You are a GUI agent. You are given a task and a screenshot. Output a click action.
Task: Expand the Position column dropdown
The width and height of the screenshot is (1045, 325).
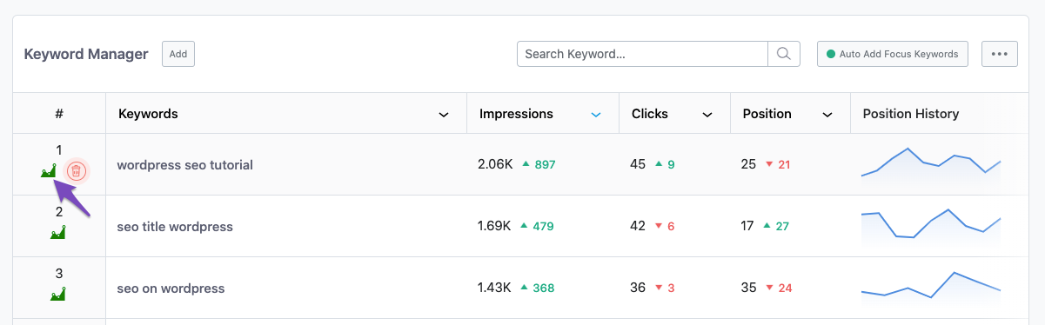pos(827,115)
